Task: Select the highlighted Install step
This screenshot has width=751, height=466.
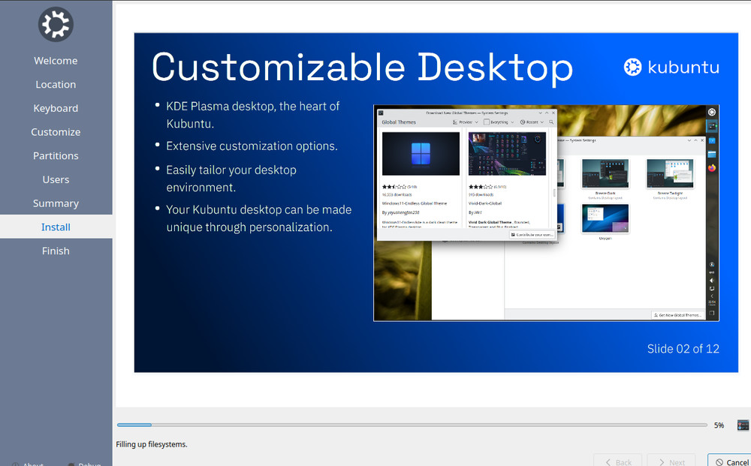Action: coord(56,227)
